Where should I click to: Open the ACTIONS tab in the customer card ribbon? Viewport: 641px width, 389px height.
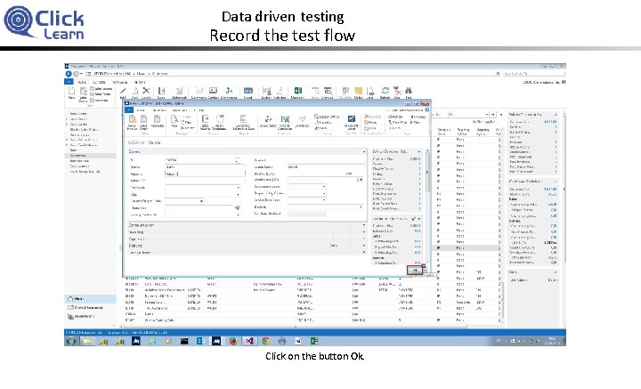pos(158,110)
